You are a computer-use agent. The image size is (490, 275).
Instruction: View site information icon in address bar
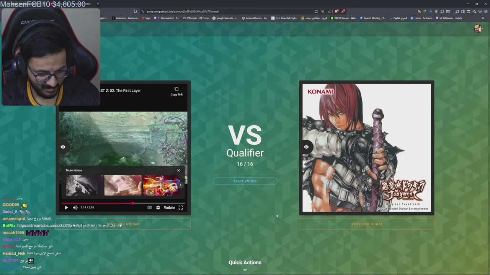point(143,11)
